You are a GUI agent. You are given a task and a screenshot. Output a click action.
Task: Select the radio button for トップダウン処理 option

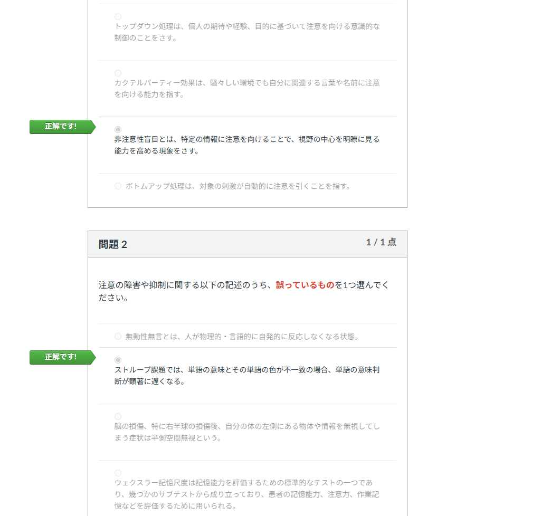[118, 16]
